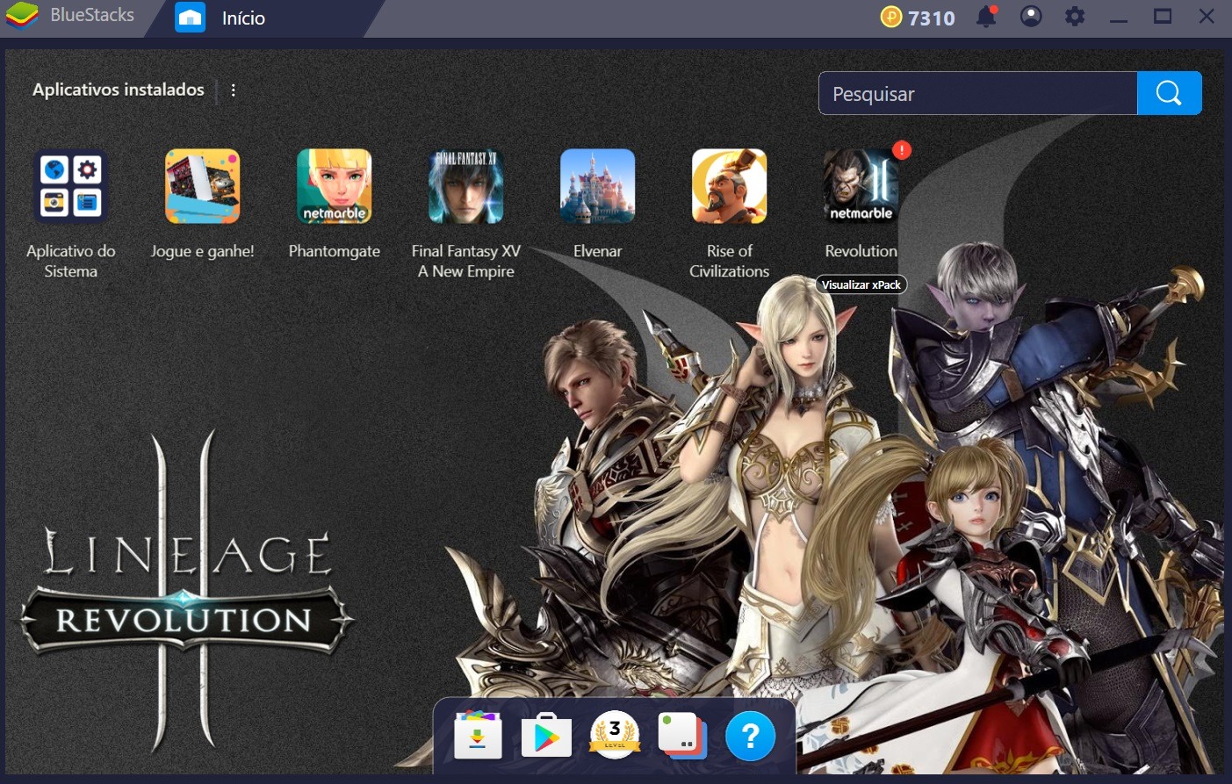Screen dimensions: 1232x784
Task: Open the BlueStacks points coin icon
Action: [x=891, y=17]
